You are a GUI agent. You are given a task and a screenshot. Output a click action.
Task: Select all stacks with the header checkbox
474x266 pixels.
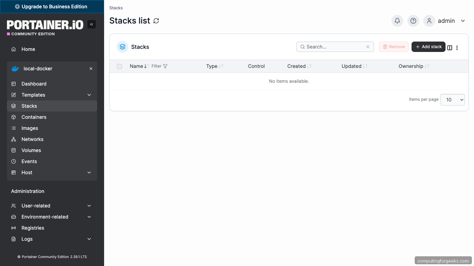click(x=119, y=66)
